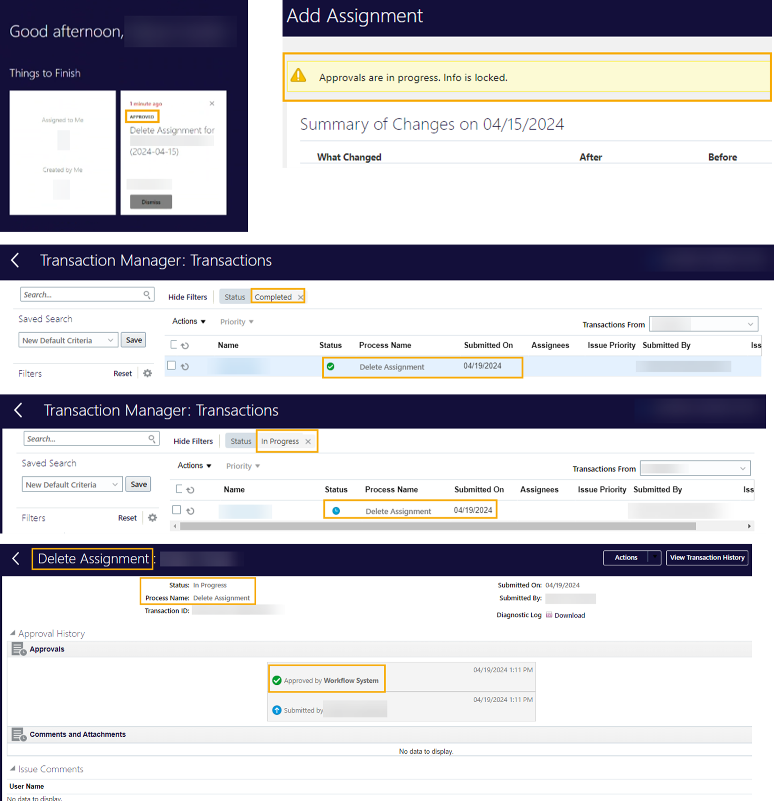
Task: Click the green completed status icon on Delete Assignment row
Action: tap(331, 366)
